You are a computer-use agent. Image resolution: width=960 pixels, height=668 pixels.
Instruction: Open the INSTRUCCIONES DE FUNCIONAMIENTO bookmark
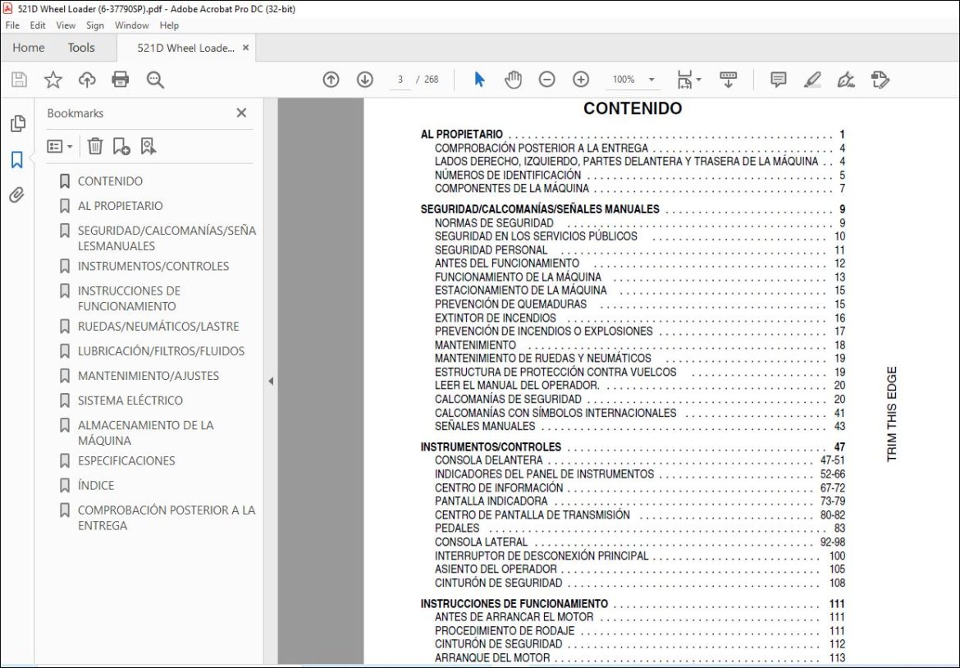coord(129,298)
